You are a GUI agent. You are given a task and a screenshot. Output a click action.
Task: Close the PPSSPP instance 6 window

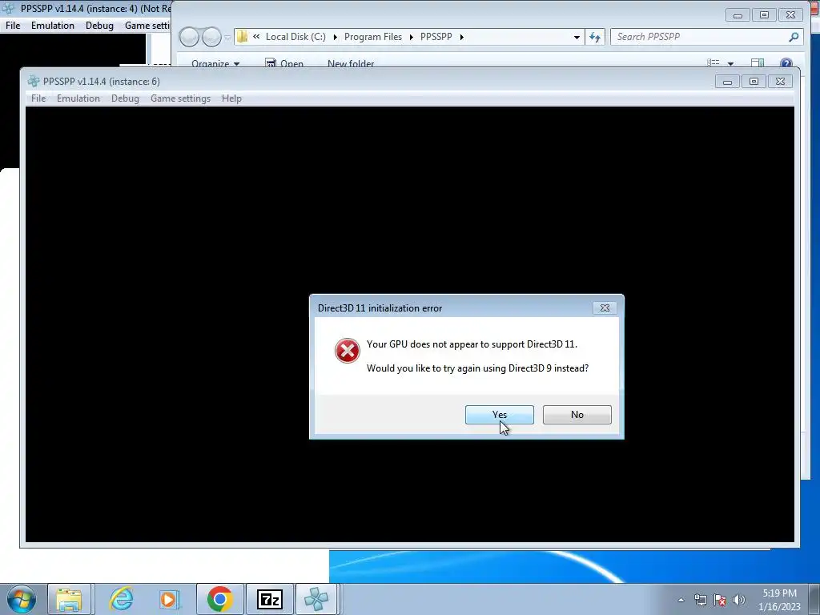780,82
